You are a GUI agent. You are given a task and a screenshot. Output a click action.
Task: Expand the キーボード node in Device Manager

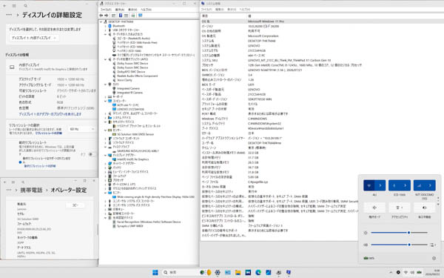coord(105,96)
